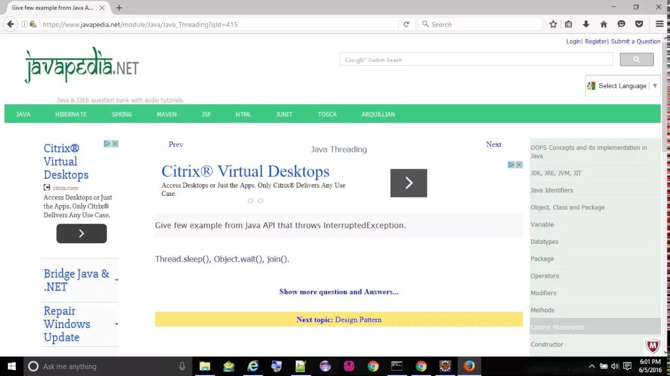This screenshot has width=670, height=376.
Task: Click the McAfee shield badge icon
Action: click(x=653, y=346)
